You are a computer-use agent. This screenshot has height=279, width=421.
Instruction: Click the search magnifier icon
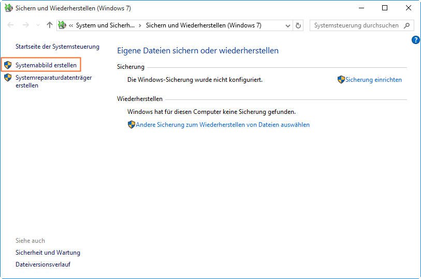tap(407, 25)
